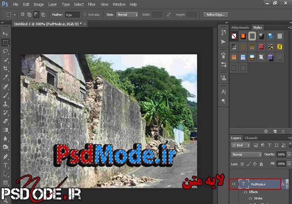Select the Lasso tool
Image resolution: width=292 pixels, height=204 pixels.
[5, 51]
